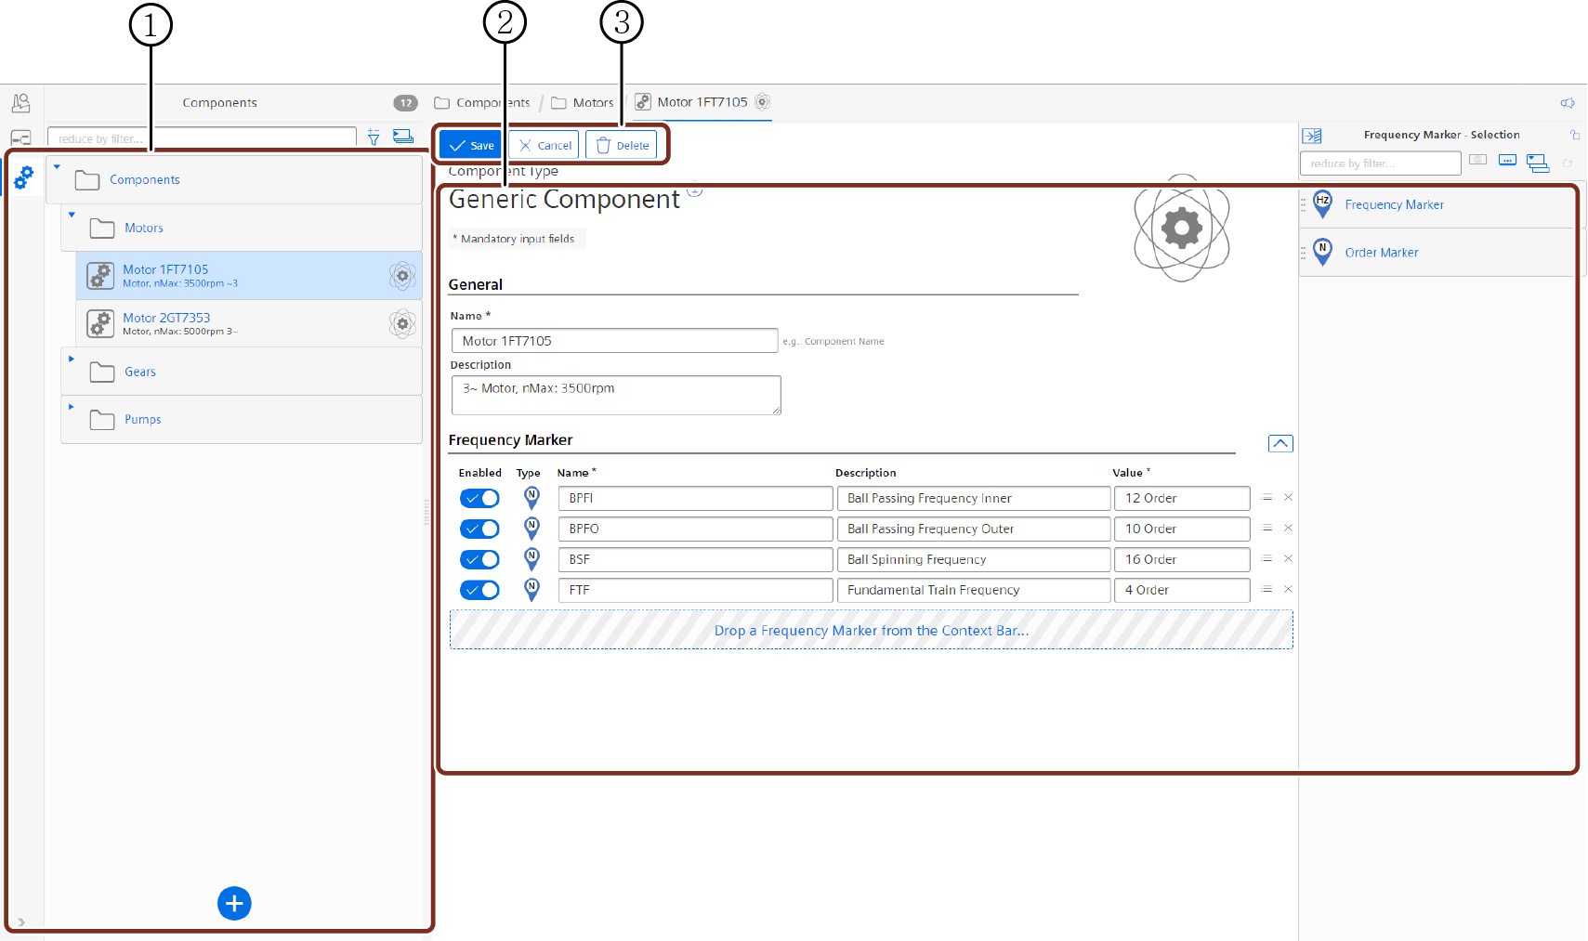Image resolution: width=1588 pixels, height=941 pixels.
Task: Click the collapse context bar arrow icon
Action: click(x=1312, y=136)
